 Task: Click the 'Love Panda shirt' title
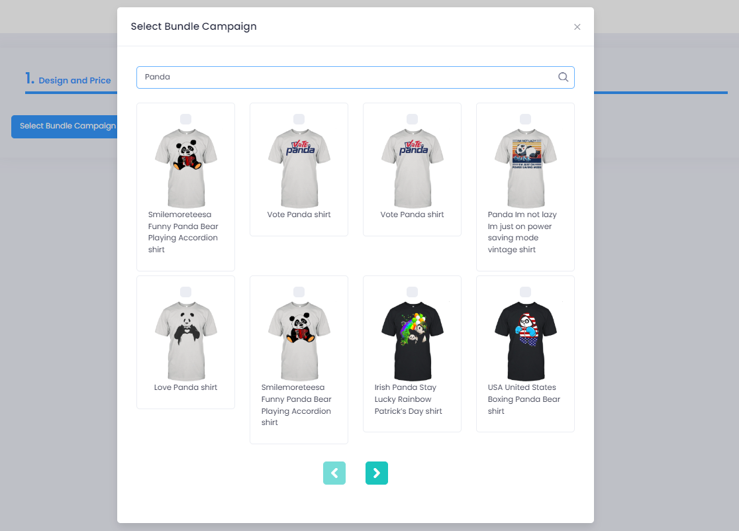[x=185, y=387]
